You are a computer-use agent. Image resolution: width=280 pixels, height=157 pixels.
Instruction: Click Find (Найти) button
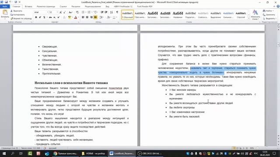point(268,11)
